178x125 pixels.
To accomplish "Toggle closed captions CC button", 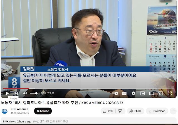I will pos(124,94).
